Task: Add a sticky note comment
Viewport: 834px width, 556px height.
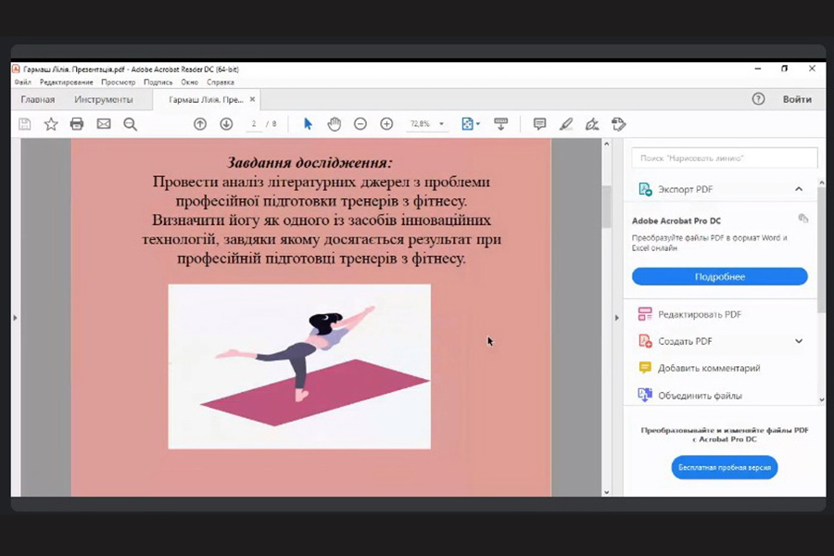Action: tap(539, 124)
